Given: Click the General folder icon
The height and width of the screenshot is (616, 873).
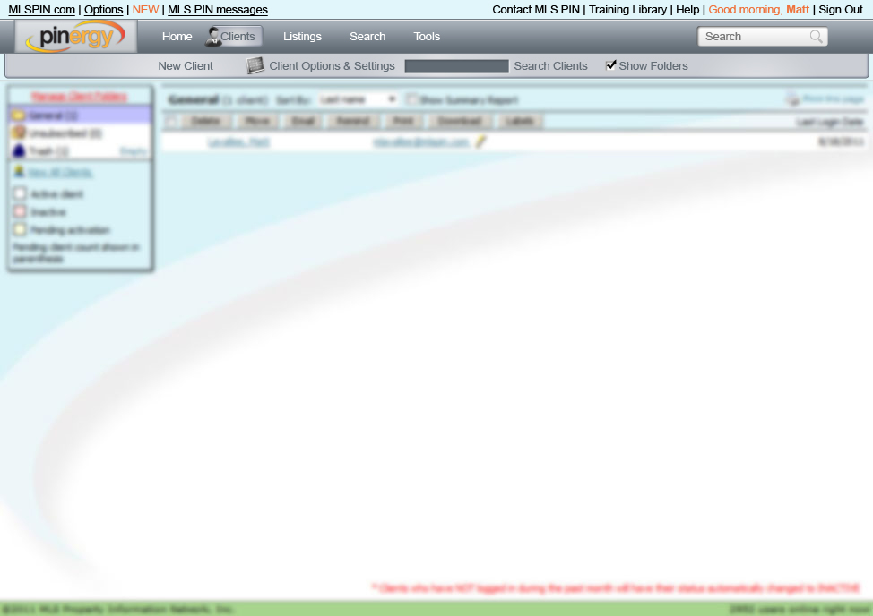Looking at the screenshot, I should pyautogui.click(x=18, y=115).
